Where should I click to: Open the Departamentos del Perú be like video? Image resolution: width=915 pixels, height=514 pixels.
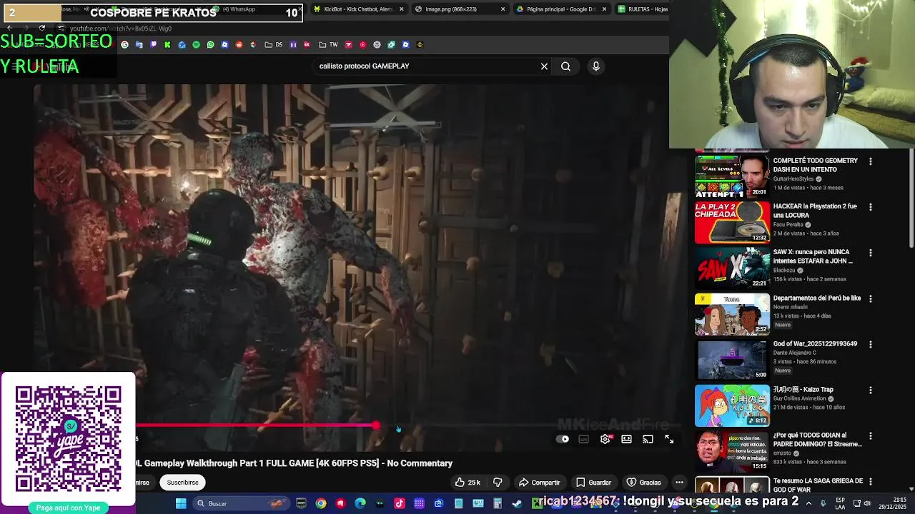coord(816,298)
